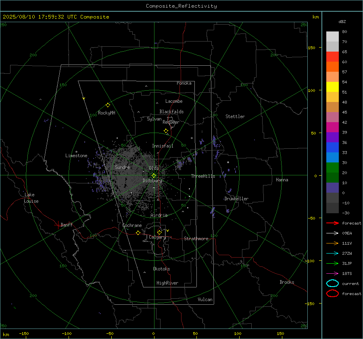The width and height of the screenshot is (363, 339).
Task: Select the Calgary city label
Action: point(157,237)
